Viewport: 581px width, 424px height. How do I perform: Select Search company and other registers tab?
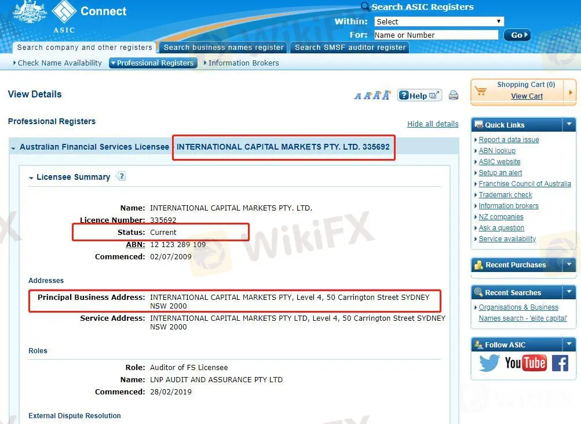pos(85,48)
